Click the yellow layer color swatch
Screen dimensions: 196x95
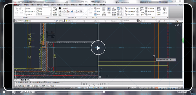pyautogui.click(x=27, y=21)
